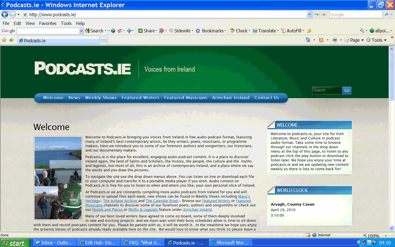Open the recent pages dropdown beside Forward
Image resolution: width=395 pixels, height=247 pixels.
[18, 15]
